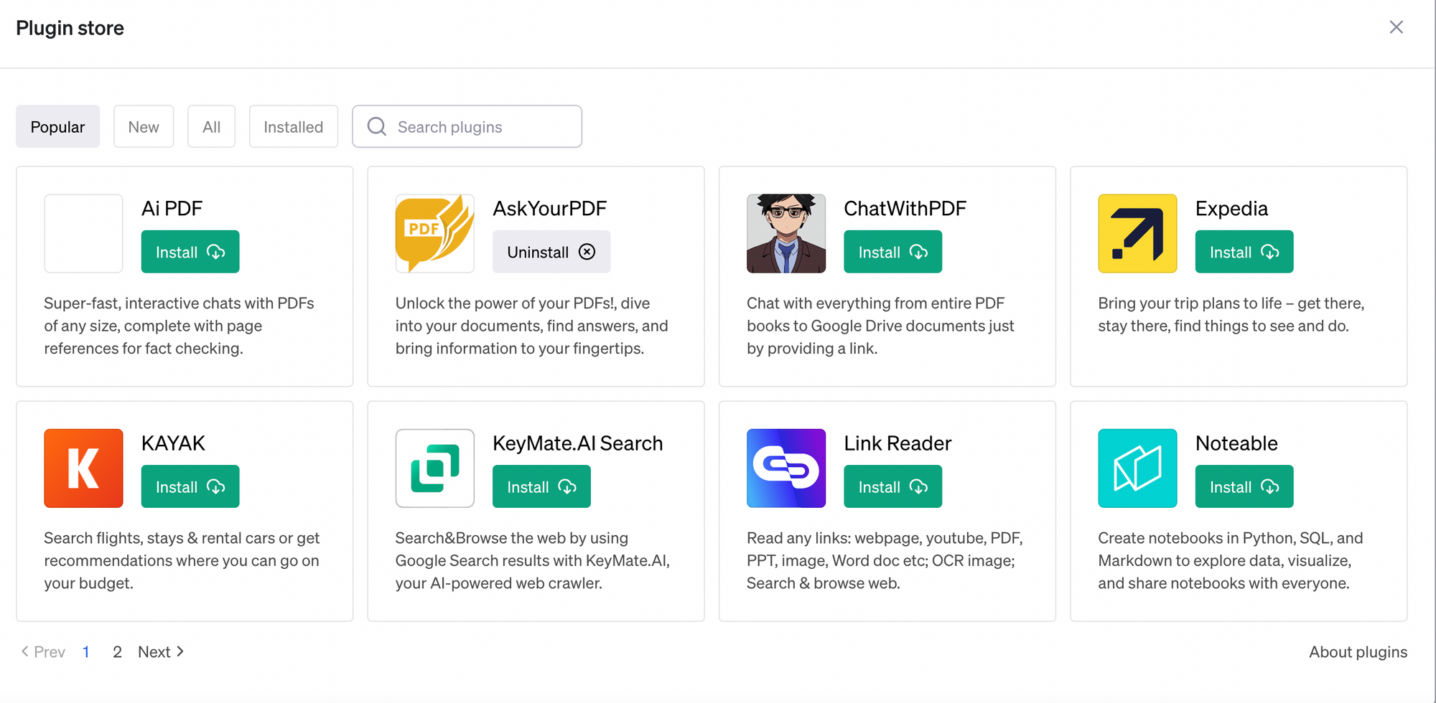Click the 'Unlock the power of your PDFs!' description
Screen dimensions: 1436x703
(531, 326)
